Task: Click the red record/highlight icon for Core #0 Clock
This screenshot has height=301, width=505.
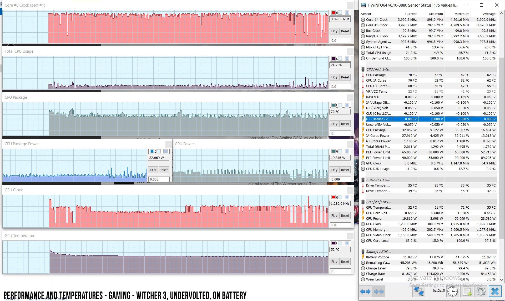Action: click(x=333, y=12)
